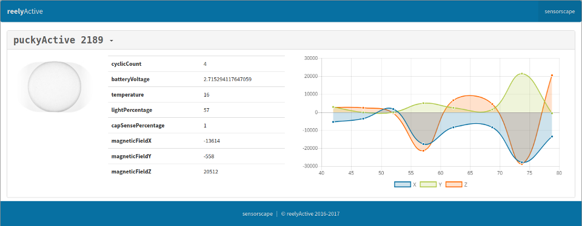Toggle the X series legend swatch

click(403, 184)
